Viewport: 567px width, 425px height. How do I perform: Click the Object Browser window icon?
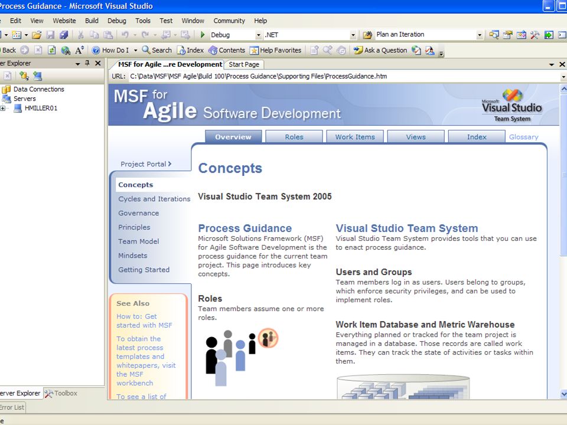coord(522,35)
